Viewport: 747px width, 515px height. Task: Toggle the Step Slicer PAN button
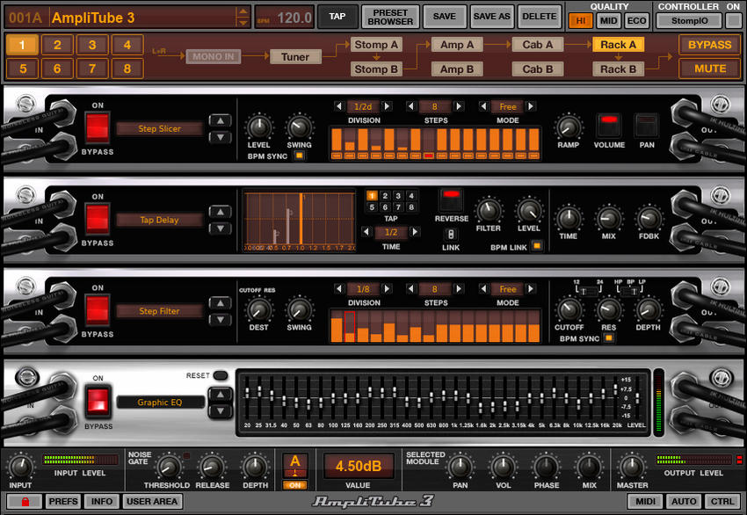click(647, 126)
